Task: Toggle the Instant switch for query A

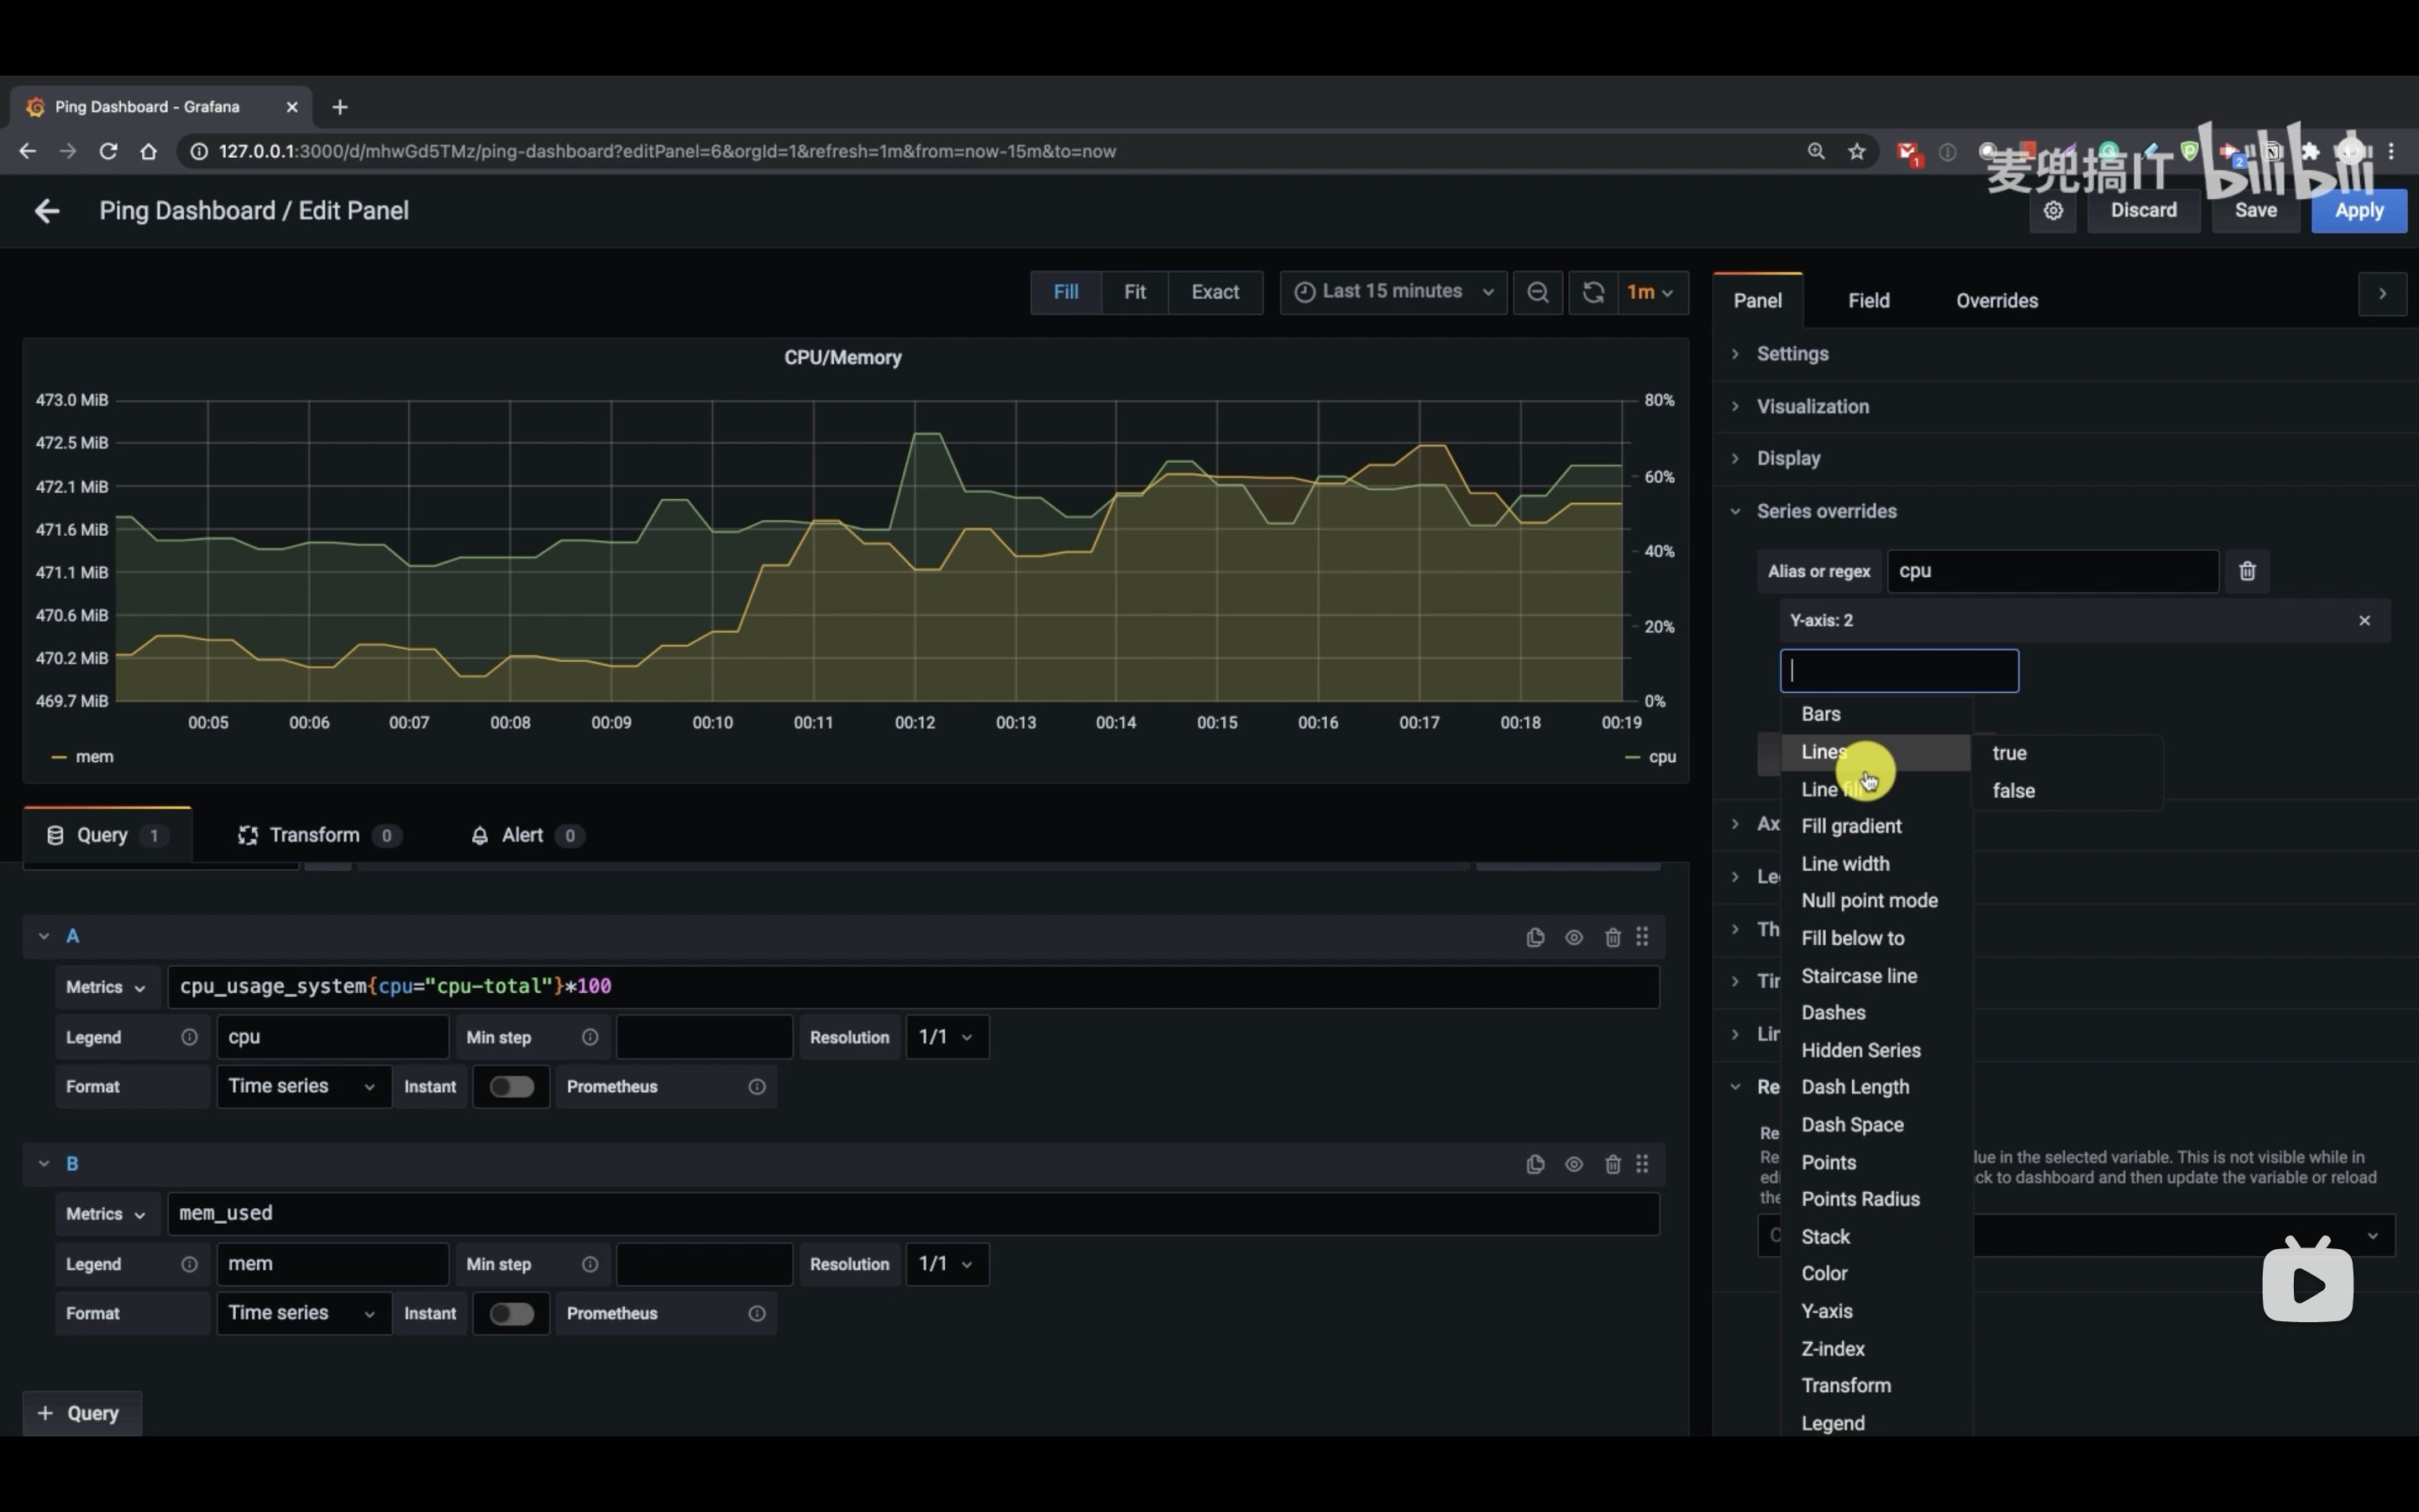Action: point(511,1087)
